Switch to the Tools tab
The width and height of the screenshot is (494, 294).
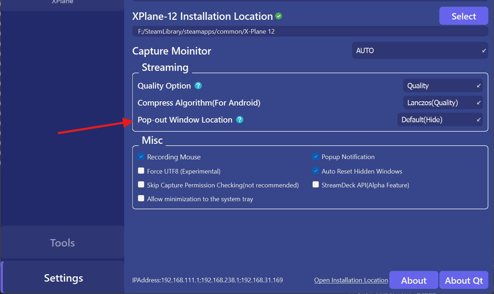point(62,243)
